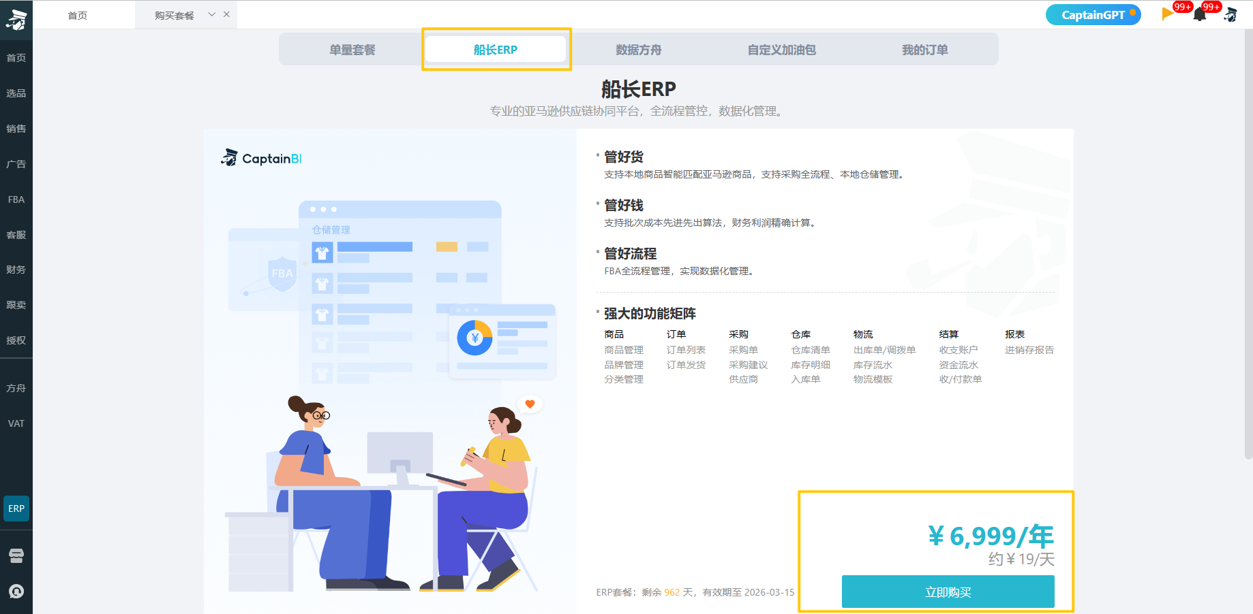Screen dimensions: 1253x614
Task: Click the 立即购买 button
Action: pyautogui.click(x=948, y=592)
